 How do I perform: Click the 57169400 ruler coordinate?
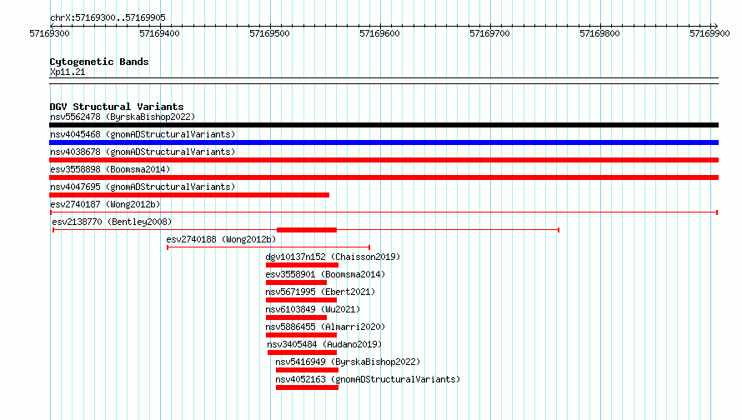coord(159,33)
